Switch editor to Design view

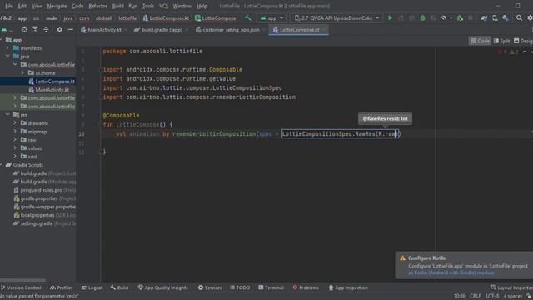523,41
